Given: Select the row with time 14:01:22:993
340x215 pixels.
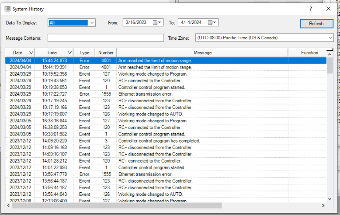Looking at the screenshot, I should pyautogui.click(x=166, y=167).
